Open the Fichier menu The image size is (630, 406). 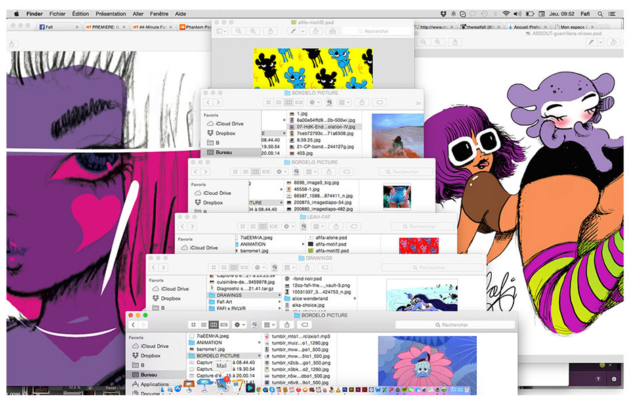point(58,14)
